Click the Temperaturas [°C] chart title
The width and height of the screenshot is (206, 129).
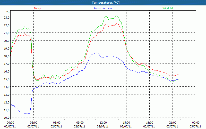tap(106, 3)
